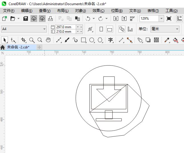Viewport: 184px width, 153px height.
Task: Click the page width field showing 297.0 mm
Action: (65, 27)
